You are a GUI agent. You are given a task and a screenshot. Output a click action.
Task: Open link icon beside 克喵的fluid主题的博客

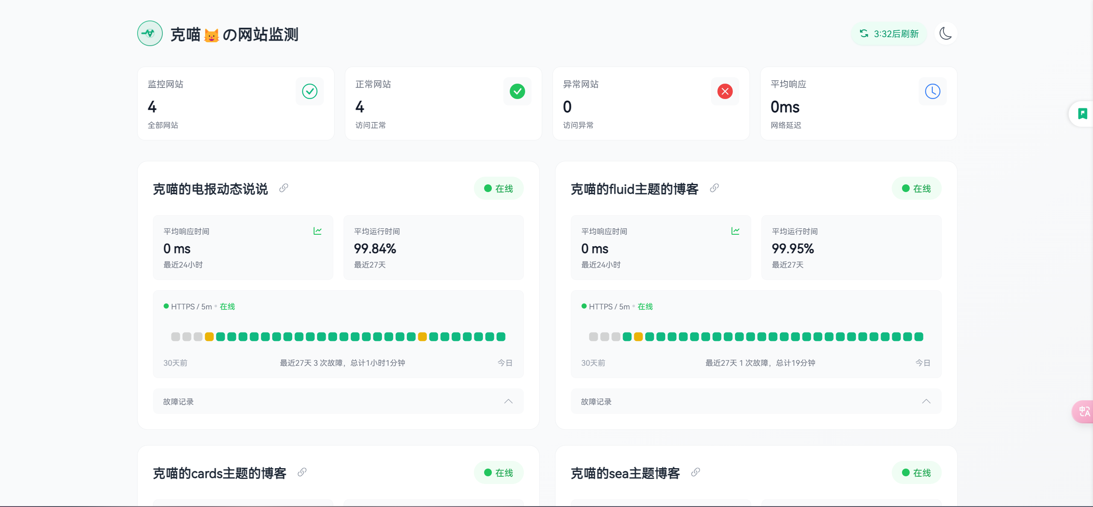pyautogui.click(x=714, y=188)
